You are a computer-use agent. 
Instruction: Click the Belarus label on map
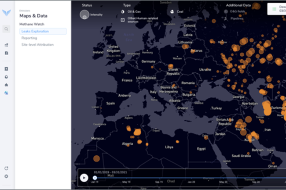point(196,51)
